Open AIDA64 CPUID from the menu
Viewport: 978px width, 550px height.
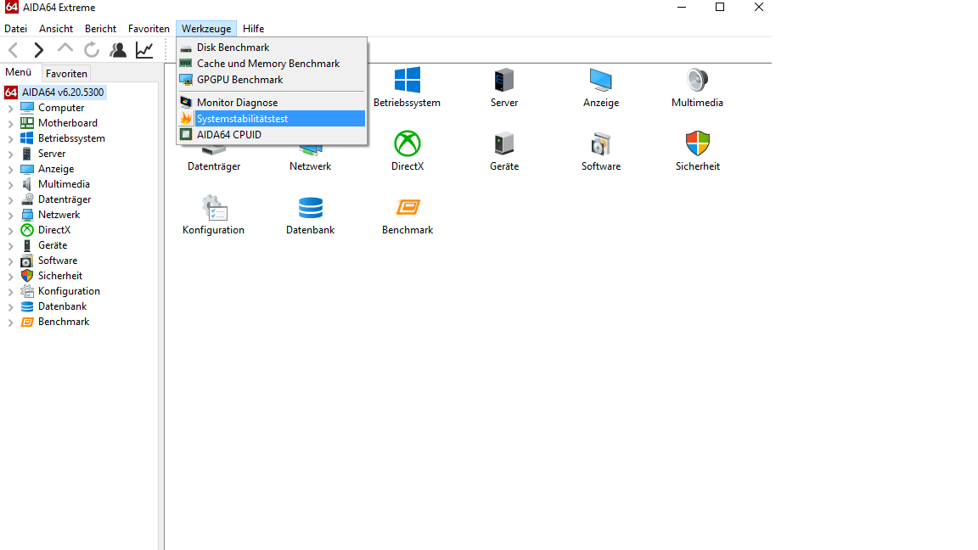[272, 135]
